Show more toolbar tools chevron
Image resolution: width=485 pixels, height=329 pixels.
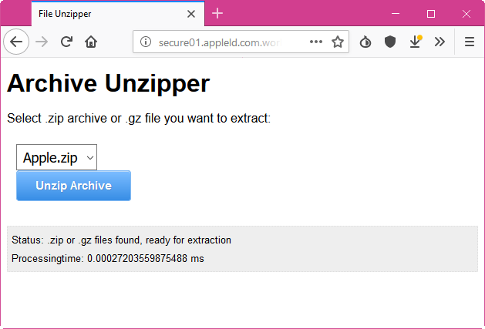(x=440, y=42)
